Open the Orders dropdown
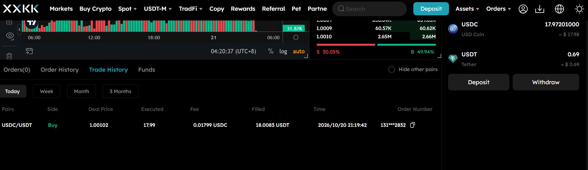588x170 pixels. (x=499, y=9)
